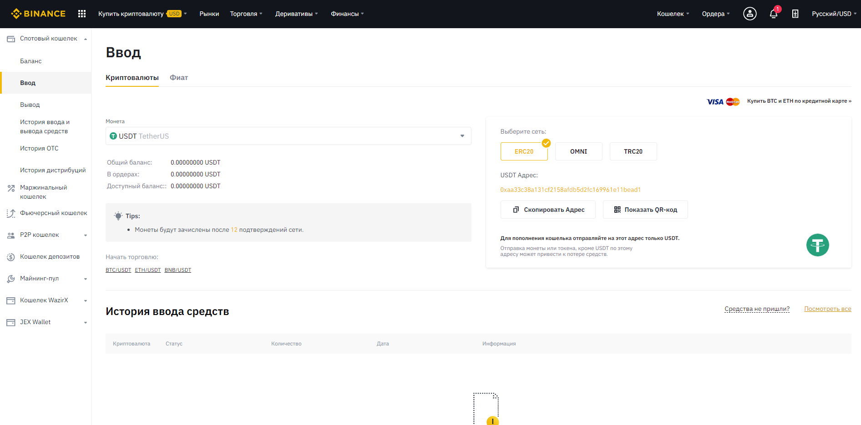861x425 pixels.
Task: Click Посмотреть все link
Action: [x=827, y=309]
